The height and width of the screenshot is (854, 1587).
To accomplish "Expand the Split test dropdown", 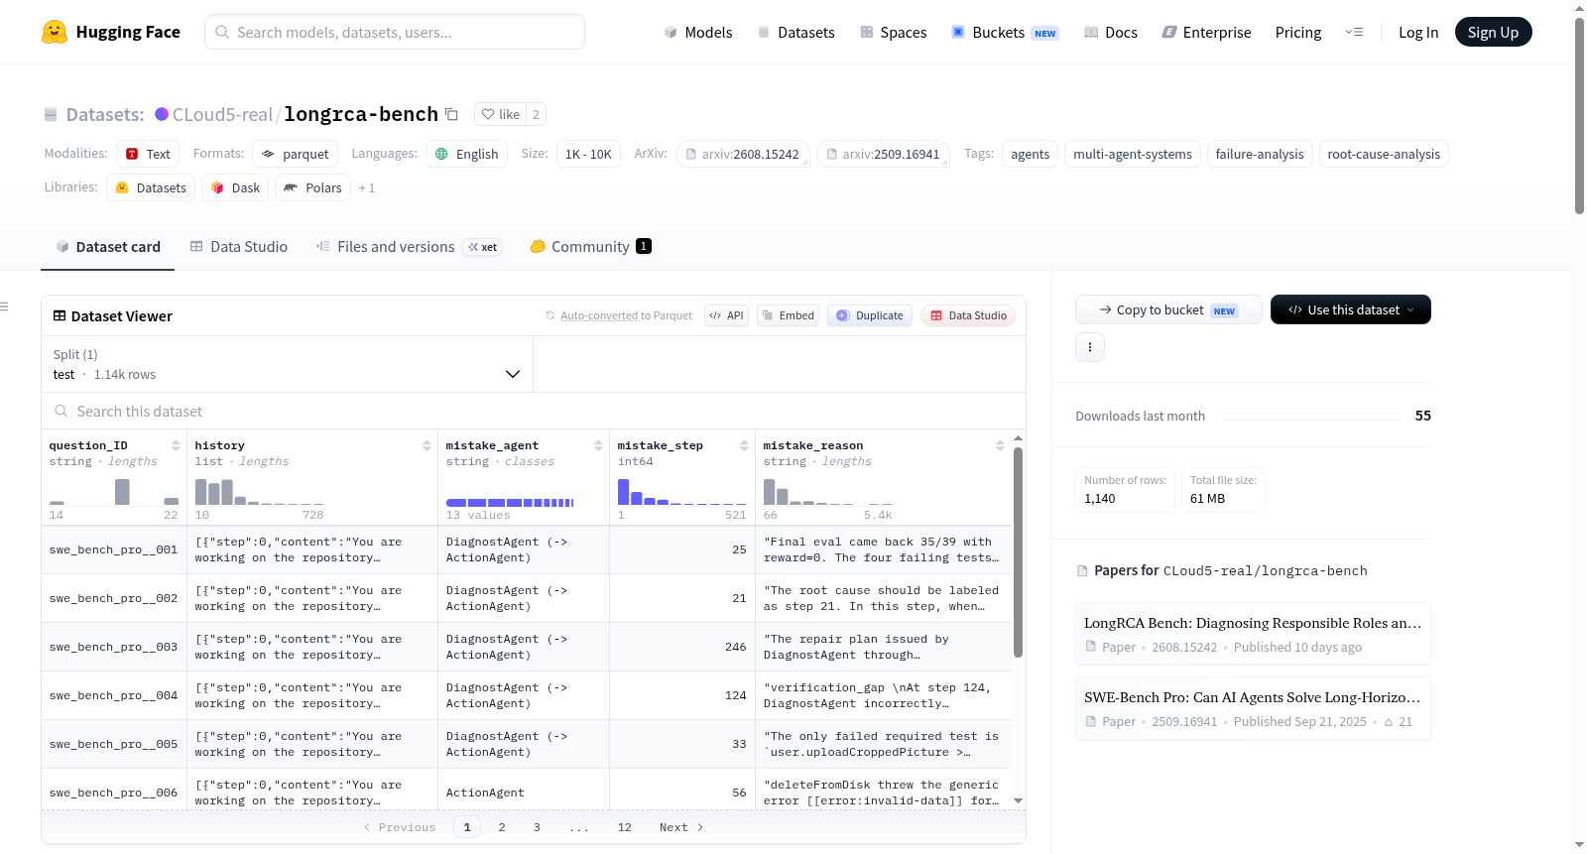I will click(x=287, y=364).
